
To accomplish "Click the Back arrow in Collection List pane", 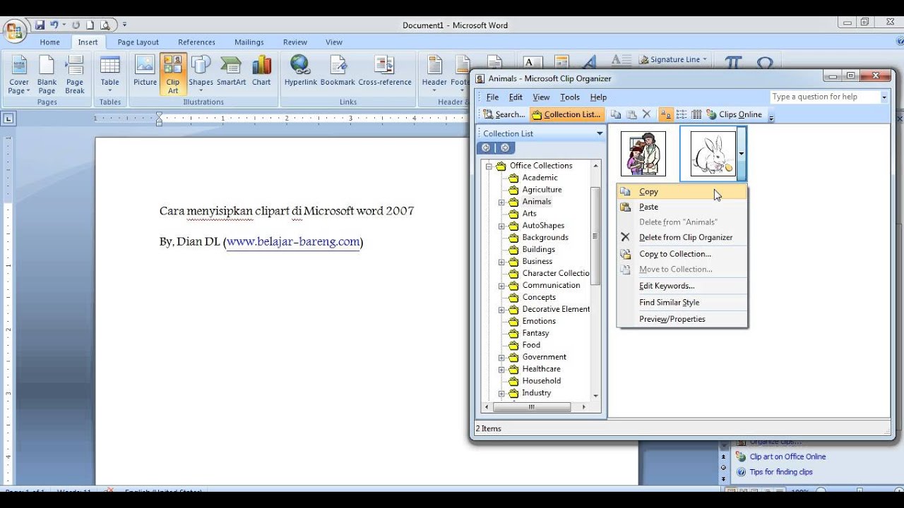I will click(x=486, y=147).
